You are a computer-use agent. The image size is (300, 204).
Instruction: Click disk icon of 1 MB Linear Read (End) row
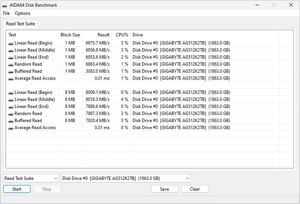11,58
